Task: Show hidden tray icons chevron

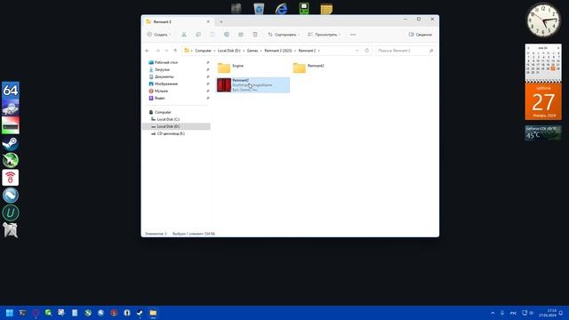Action: pos(493,313)
